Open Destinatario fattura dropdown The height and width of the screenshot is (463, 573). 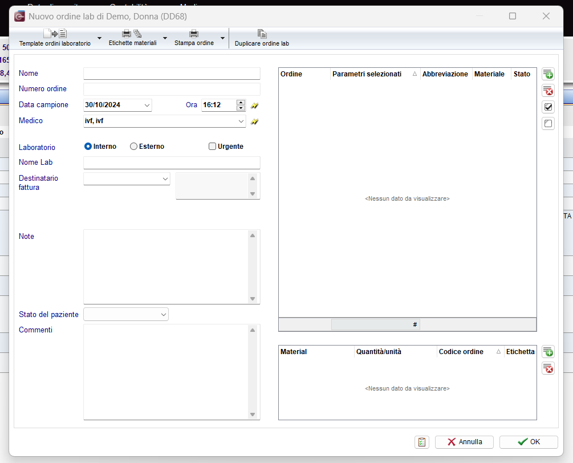click(x=165, y=178)
